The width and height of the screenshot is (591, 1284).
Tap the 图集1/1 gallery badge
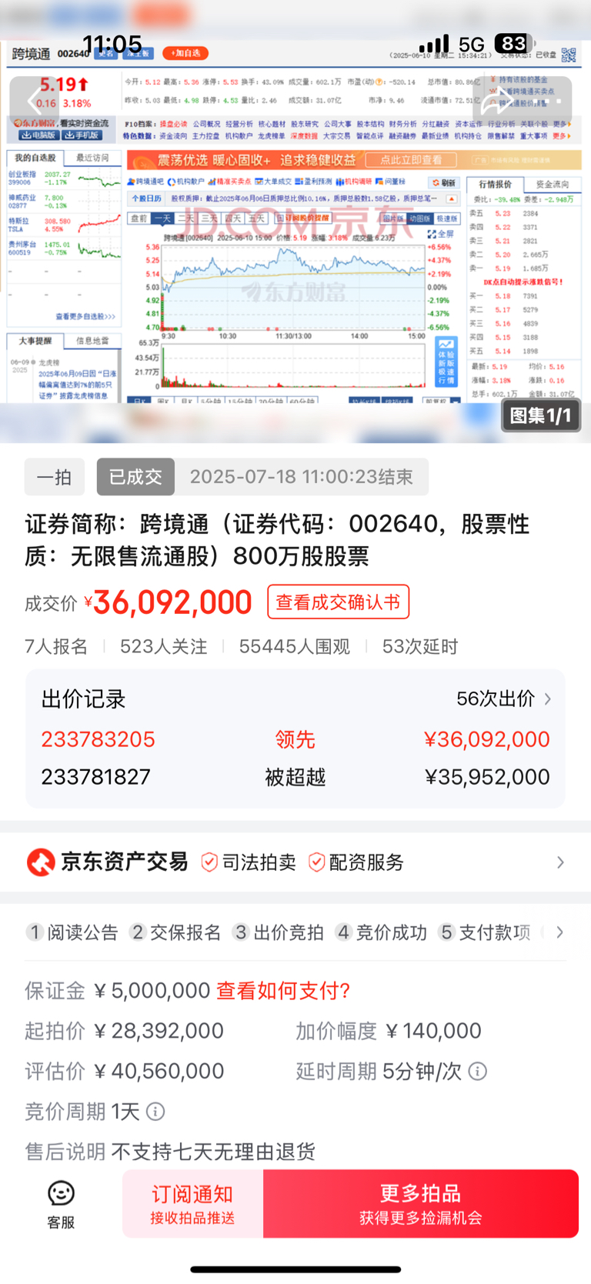tap(541, 415)
